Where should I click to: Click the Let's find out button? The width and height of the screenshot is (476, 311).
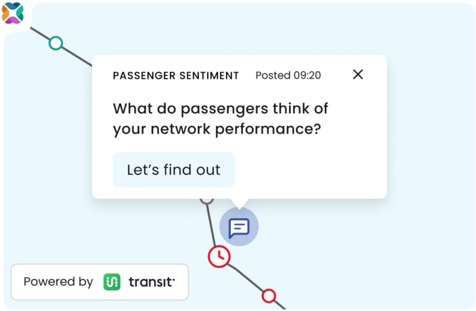(x=174, y=170)
